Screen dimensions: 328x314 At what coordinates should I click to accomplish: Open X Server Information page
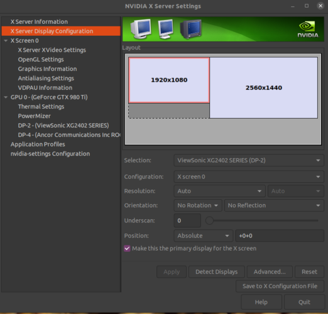[39, 22]
